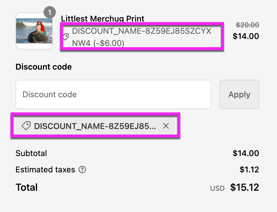Click the Littlest Merchug Print product thumbnail
The height and width of the screenshot is (212, 277).
[x=34, y=31]
